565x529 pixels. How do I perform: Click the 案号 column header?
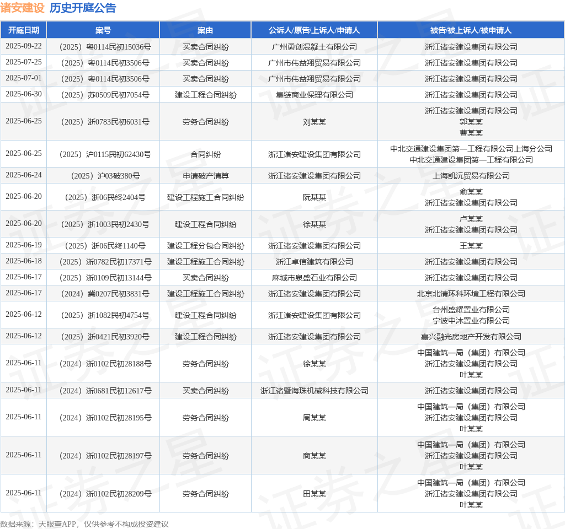[x=103, y=30]
